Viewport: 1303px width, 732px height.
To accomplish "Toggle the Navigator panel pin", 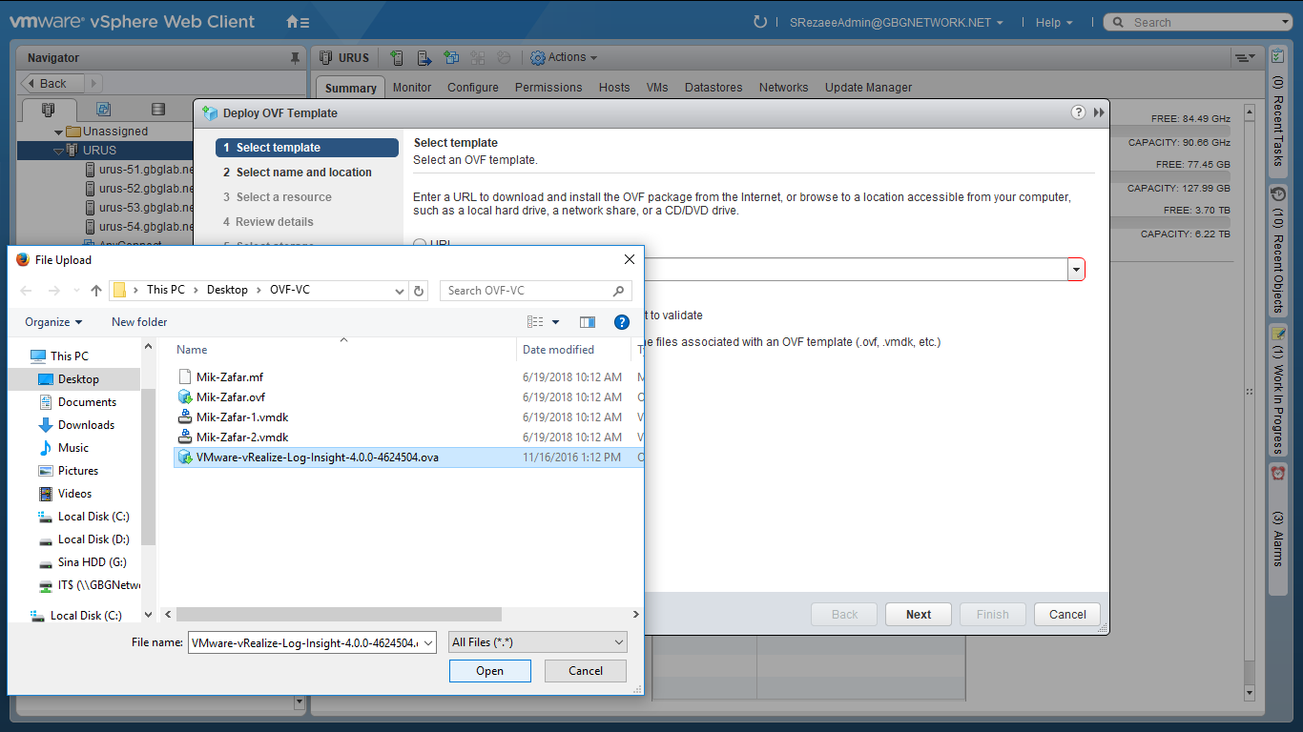I will point(295,58).
